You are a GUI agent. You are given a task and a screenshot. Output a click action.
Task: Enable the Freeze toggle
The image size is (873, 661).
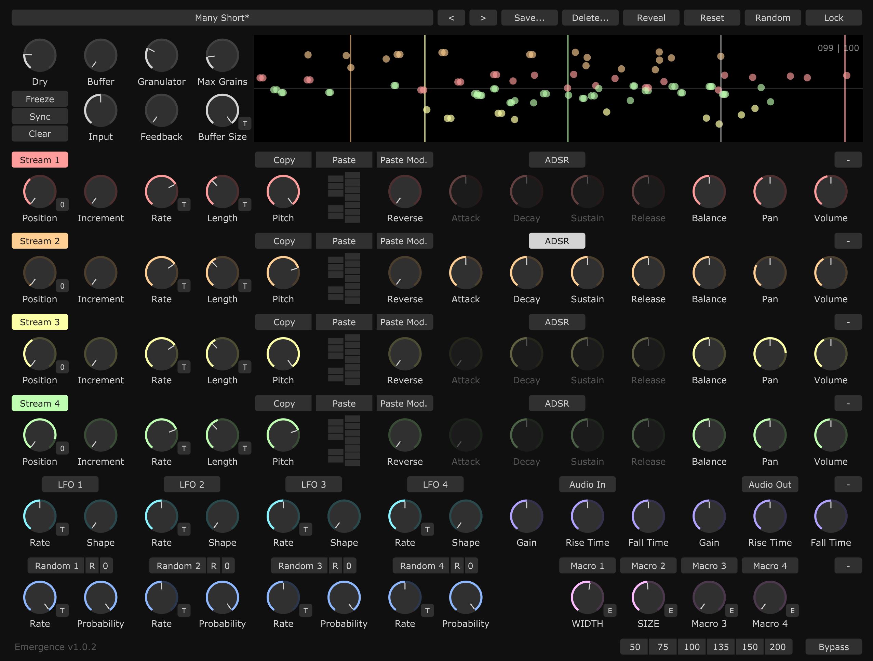click(x=40, y=99)
